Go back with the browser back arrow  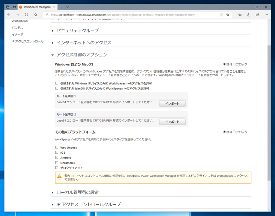[9, 15]
